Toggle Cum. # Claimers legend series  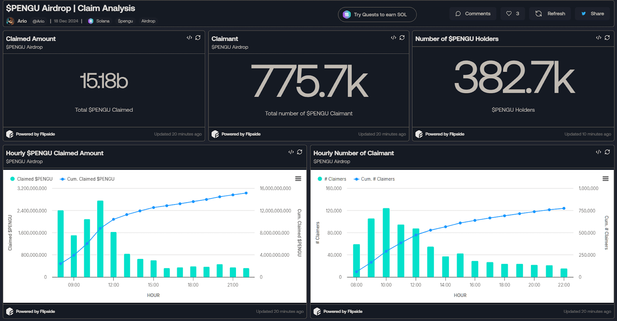[374, 179]
